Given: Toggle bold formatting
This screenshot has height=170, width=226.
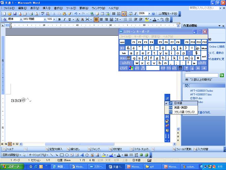Looking at the screenshot, I should click(x=59, y=19).
